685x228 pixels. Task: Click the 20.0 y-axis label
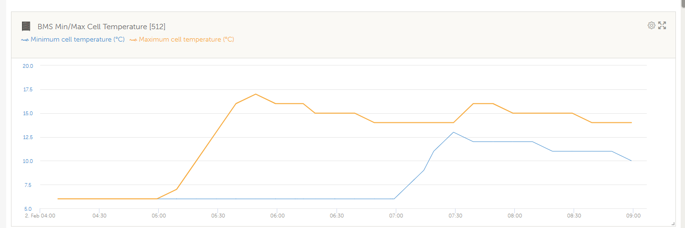point(28,66)
